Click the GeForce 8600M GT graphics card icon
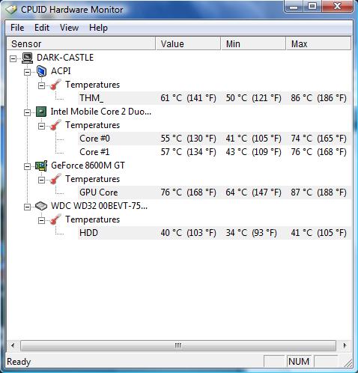 click(41, 166)
